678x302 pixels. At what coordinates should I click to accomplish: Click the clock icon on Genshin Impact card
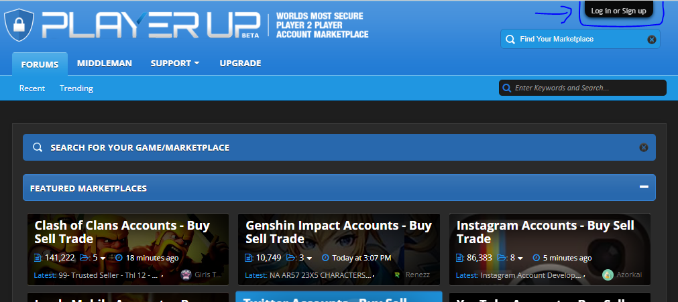pos(326,258)
